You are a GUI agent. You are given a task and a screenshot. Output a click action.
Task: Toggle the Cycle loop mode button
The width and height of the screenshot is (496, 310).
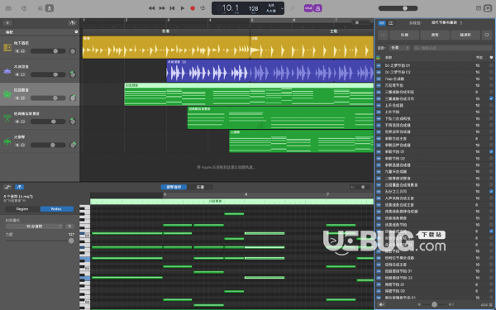click(203, 8)
